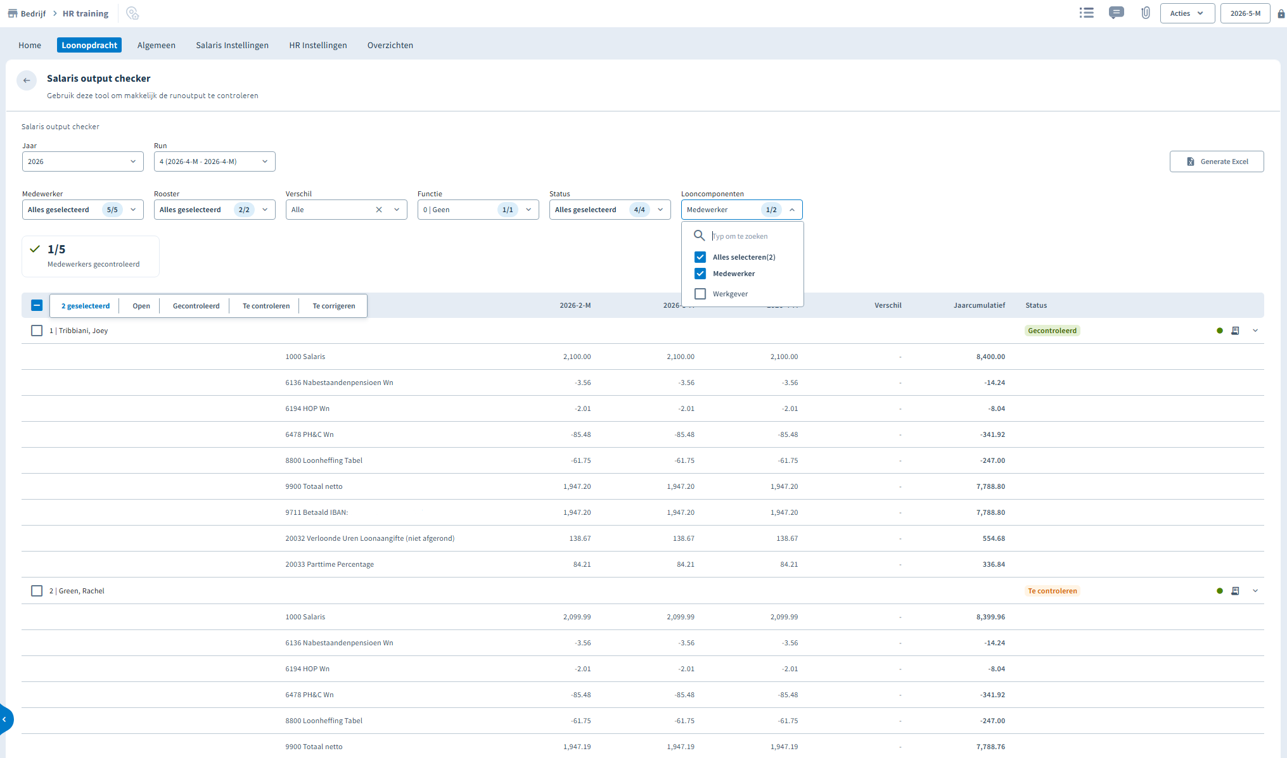Open payslip icon for Tribbiani, Joey
1287x758 pixels.
1235,331
